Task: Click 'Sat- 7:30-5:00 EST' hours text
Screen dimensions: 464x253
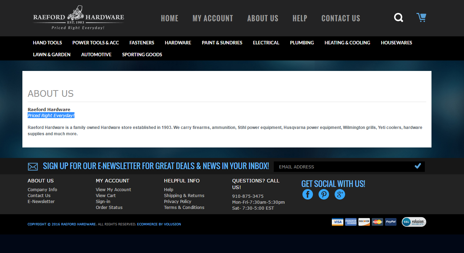Action: pyautogui.click(x=253, y=208)
